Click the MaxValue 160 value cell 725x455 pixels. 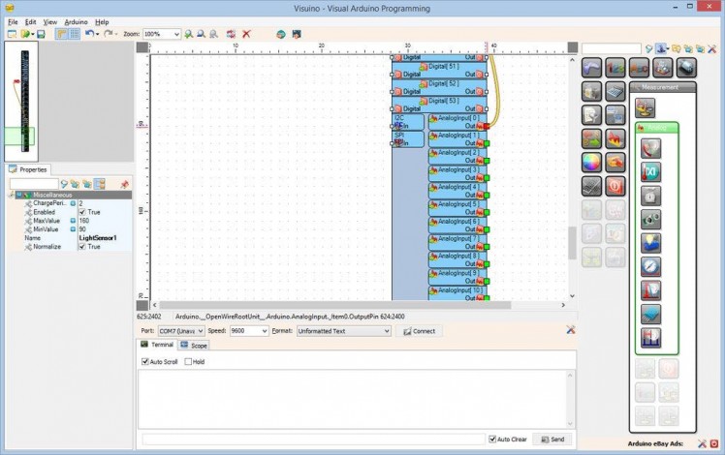tap(105, 221)
